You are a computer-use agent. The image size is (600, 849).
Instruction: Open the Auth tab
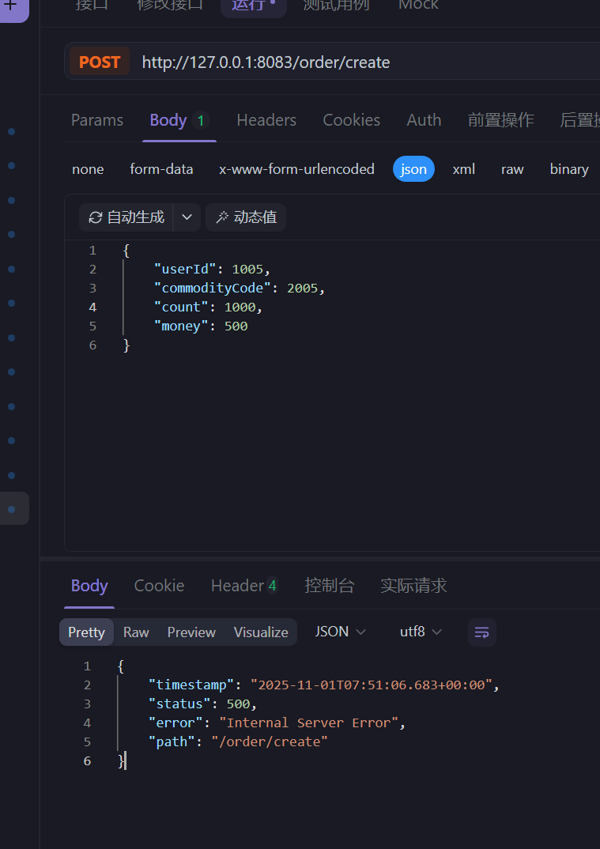click(424, 120)
